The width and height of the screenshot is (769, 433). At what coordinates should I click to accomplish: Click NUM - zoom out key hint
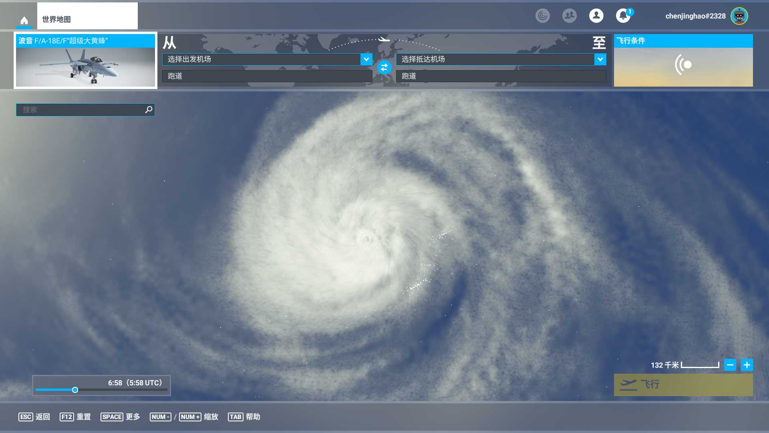point(161,417)
